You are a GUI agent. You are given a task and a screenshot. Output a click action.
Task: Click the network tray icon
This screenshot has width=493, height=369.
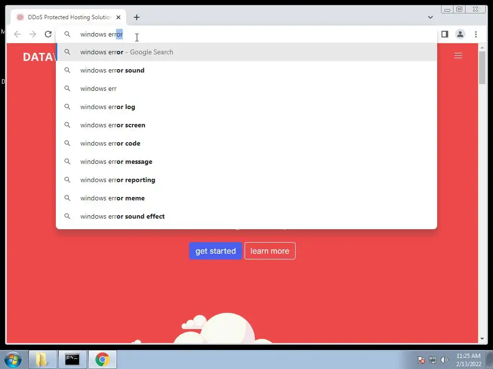(433, 360)
